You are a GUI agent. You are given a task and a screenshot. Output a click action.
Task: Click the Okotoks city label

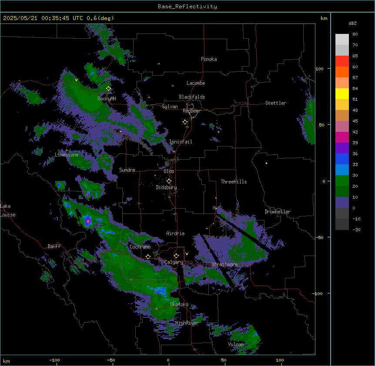(179, 304)
